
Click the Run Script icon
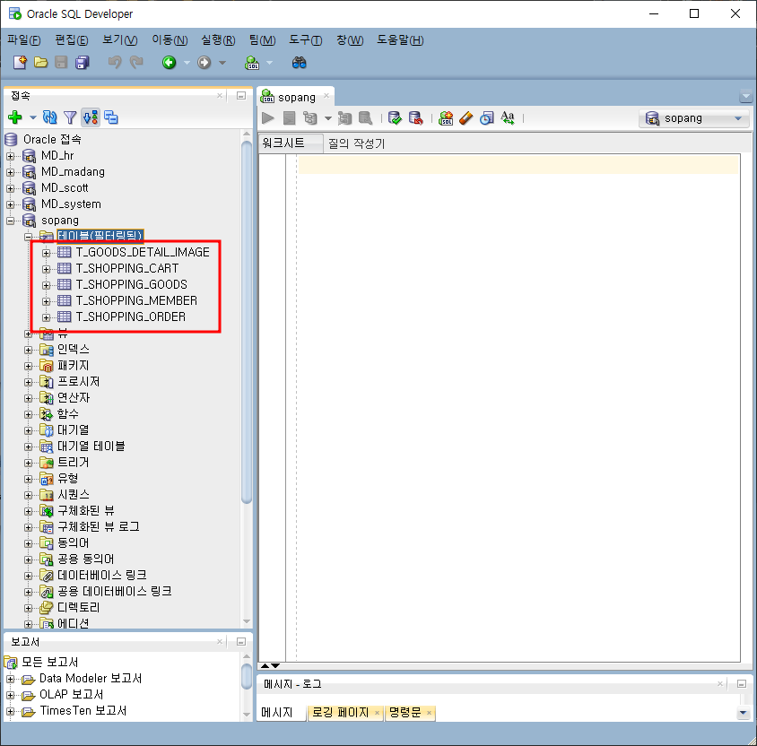coord(289,117)
